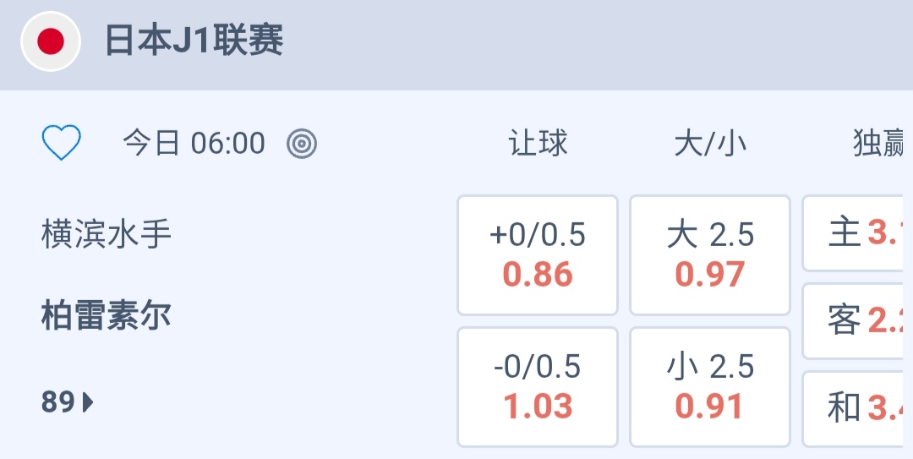Image resolution: width=913 pixels, height=459 pixels.
Task: Select the 独赢 moneyline column header
Action: coord(881,144)
